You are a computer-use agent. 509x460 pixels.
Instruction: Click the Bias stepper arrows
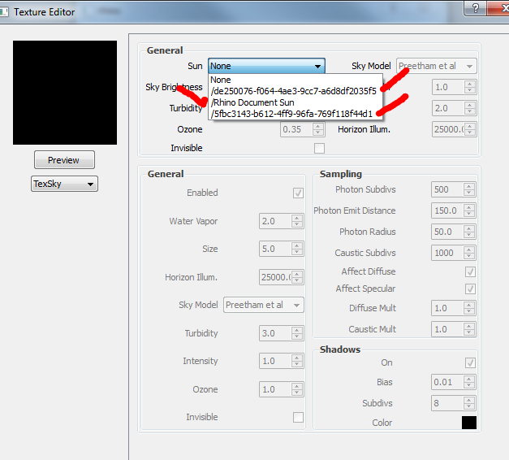tap(468, 382)
